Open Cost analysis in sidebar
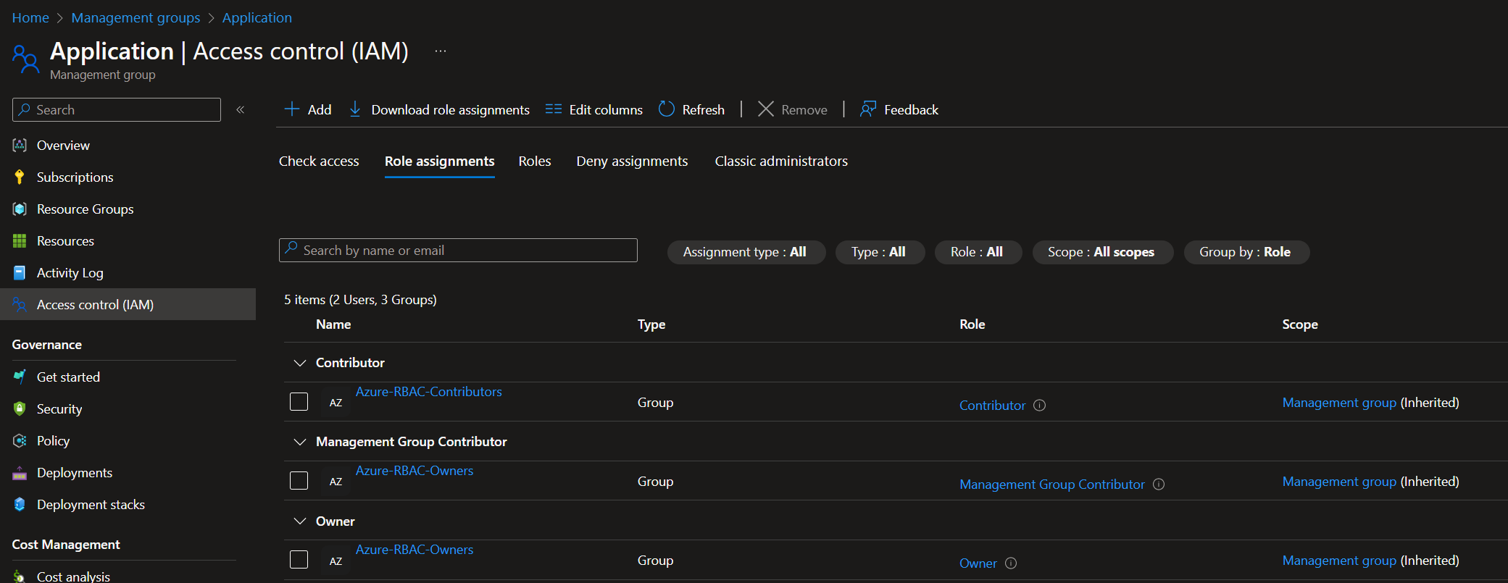 pos(73,576)
